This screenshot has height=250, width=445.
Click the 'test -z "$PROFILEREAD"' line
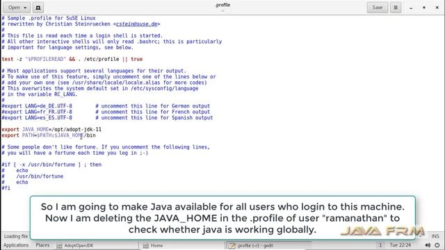pyautogui.click(x=72, y=59)
